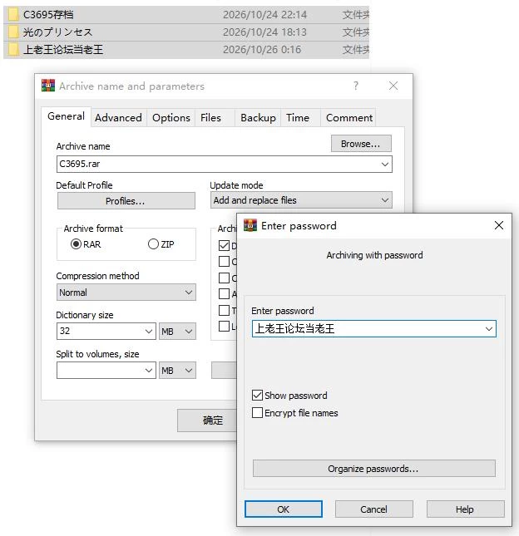The height and width of the screenshot is (536, 519).
Task: Close the Enter password dialog
Action: point(499,225)
